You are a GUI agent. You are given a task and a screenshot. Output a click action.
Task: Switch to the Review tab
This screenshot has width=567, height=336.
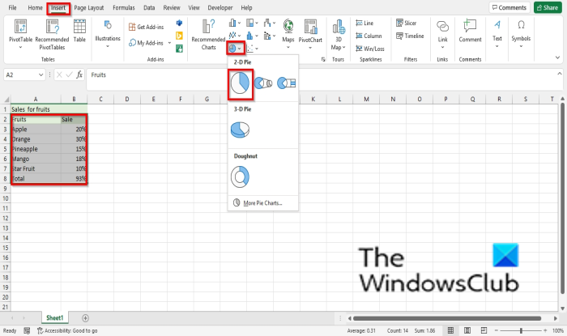172,7
